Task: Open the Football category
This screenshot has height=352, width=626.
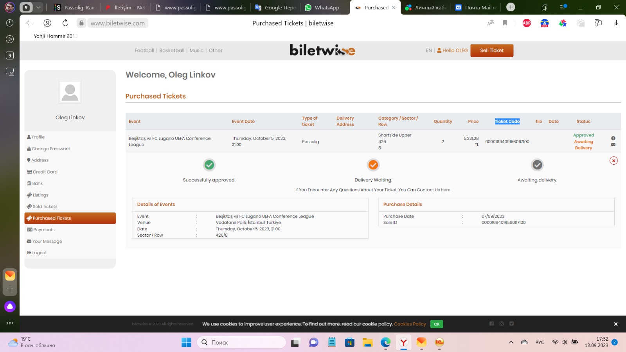Action: (x=144, y=50)
